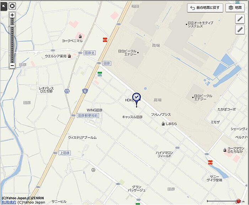
Task: Click the blue checkmark location pin
Action: coord(137,99)
